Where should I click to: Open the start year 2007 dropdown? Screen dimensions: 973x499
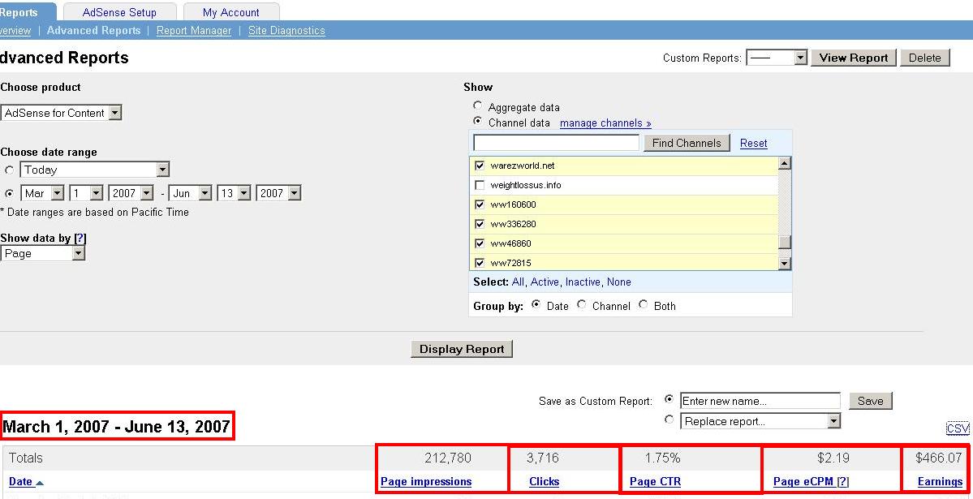(x=131, y=193)
